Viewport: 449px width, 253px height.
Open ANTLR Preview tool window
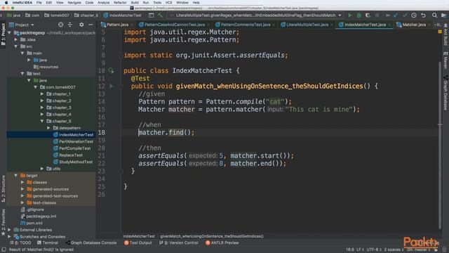pos(222,242)
